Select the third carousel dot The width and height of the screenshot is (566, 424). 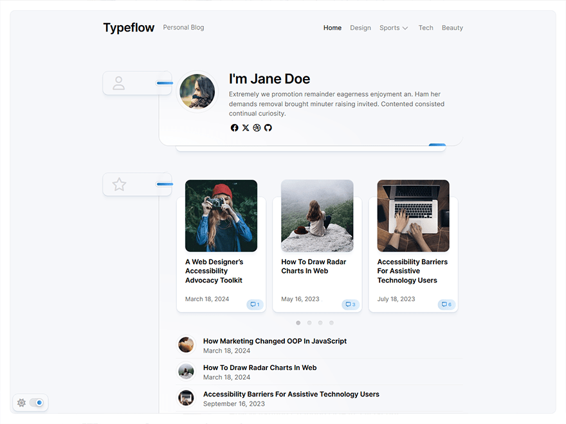coord(320,322)
